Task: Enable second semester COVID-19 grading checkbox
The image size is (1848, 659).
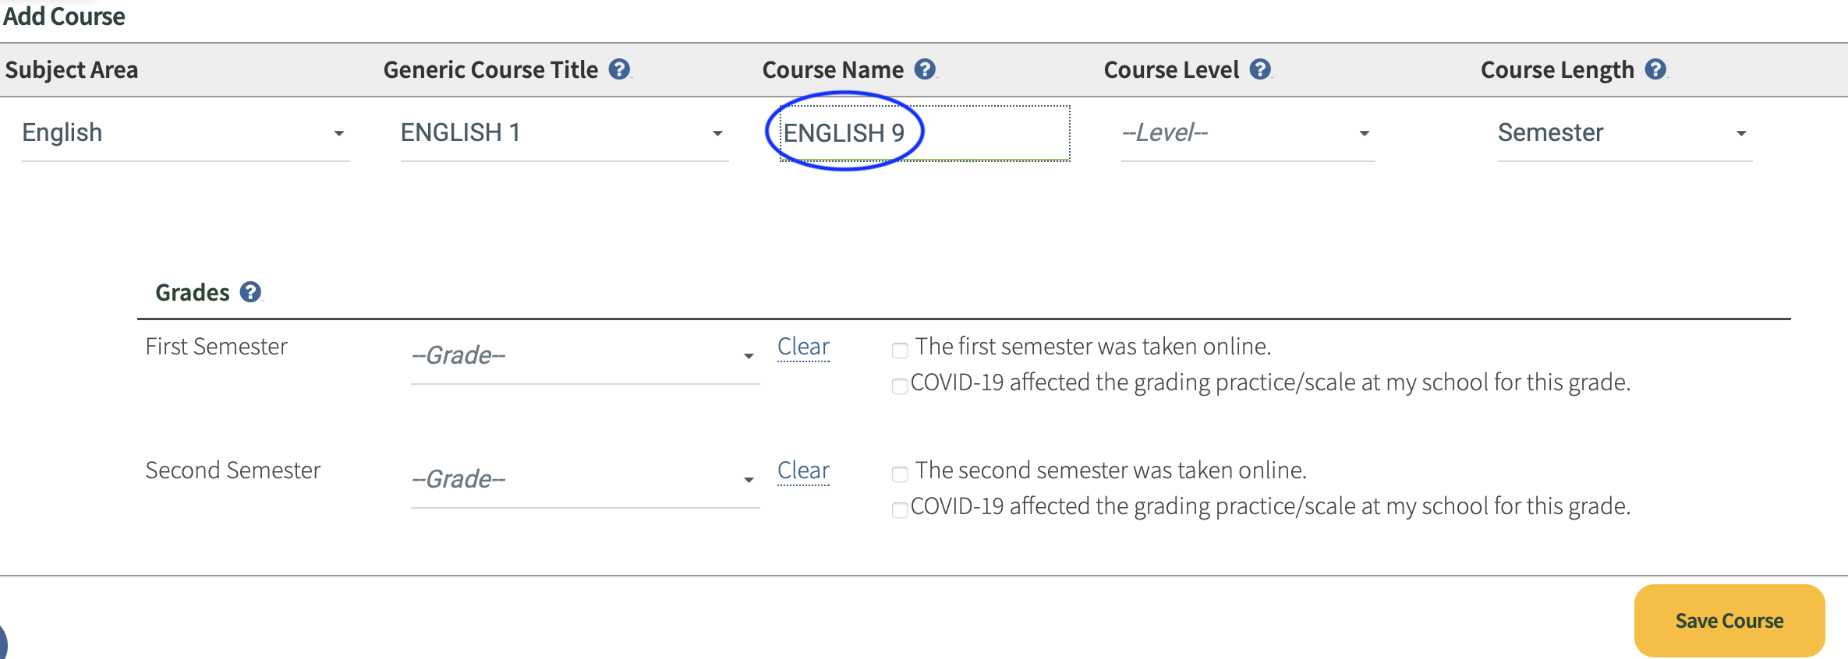Action: (900, 509)
